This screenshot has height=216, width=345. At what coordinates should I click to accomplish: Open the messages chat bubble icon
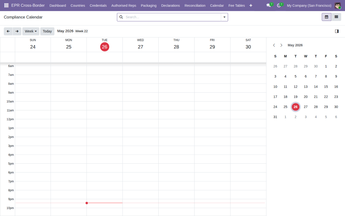269,5
